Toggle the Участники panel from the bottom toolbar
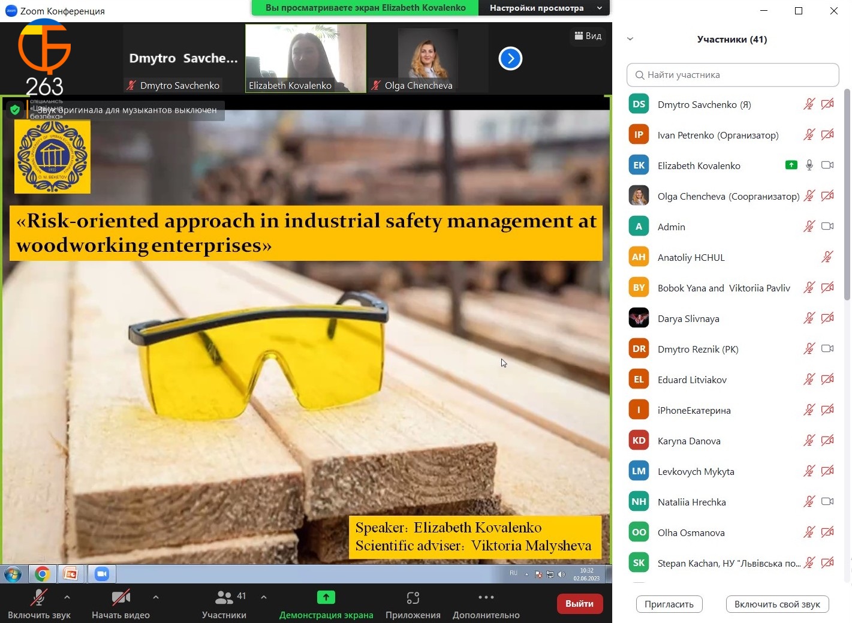Viewport: 852px width, 623px height. (224, 604)
